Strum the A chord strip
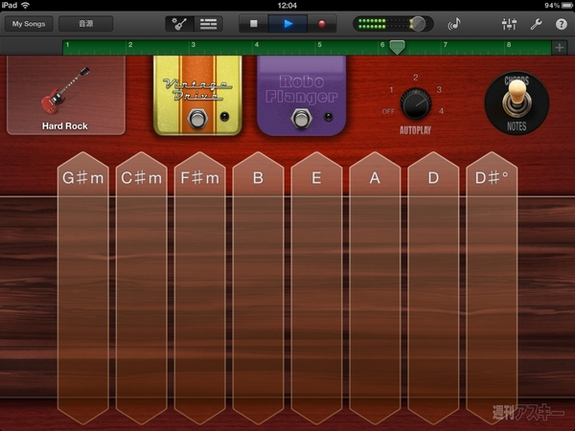This screenshot has width=575, height=431. point(375,287)
